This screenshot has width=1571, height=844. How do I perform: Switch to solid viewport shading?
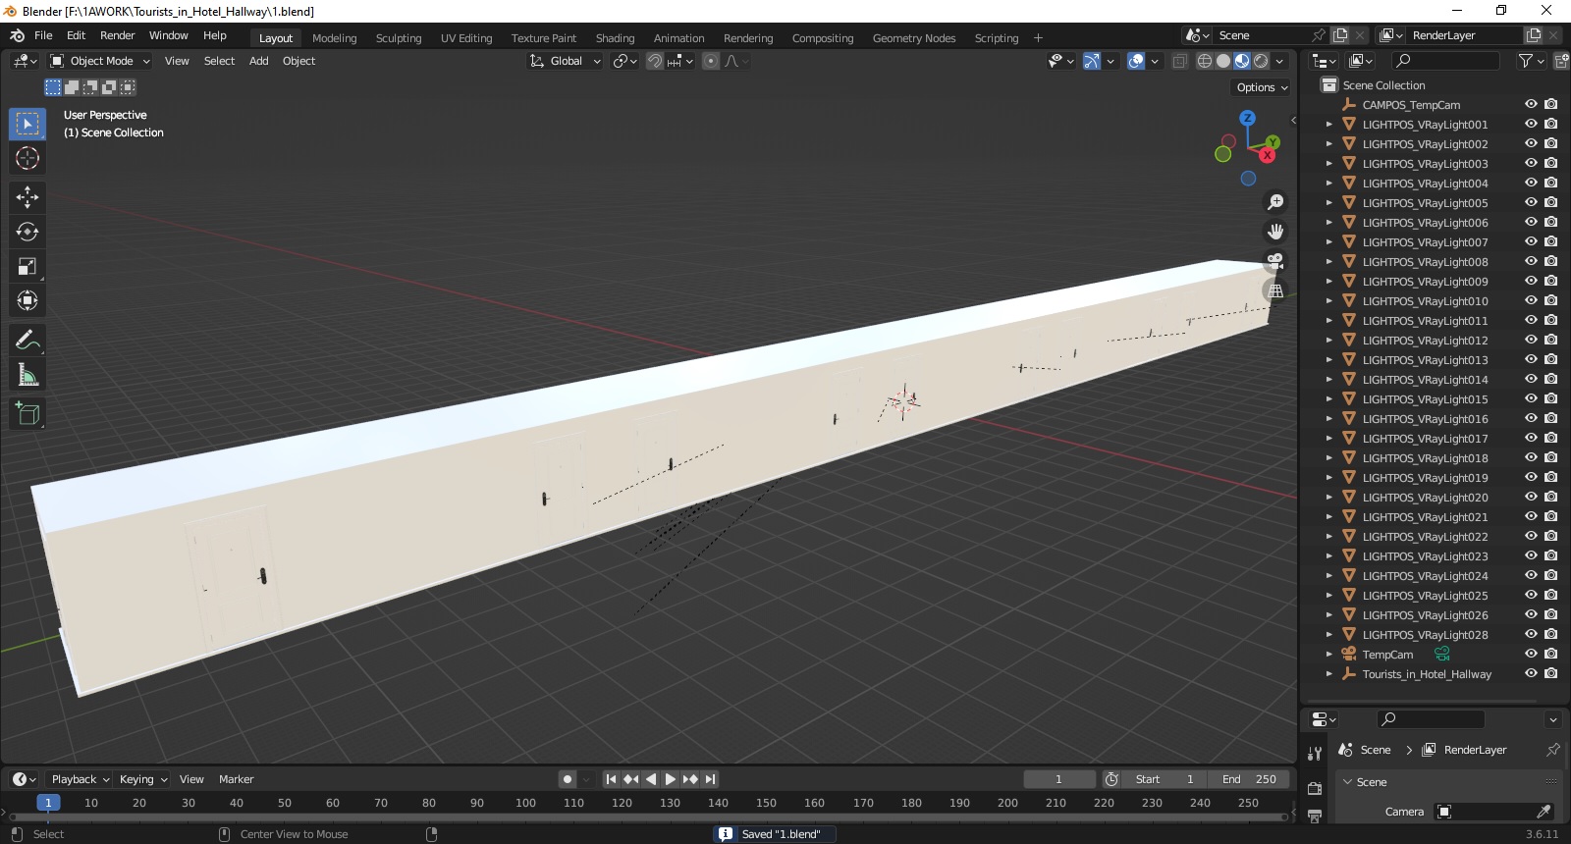(1223, 61)
